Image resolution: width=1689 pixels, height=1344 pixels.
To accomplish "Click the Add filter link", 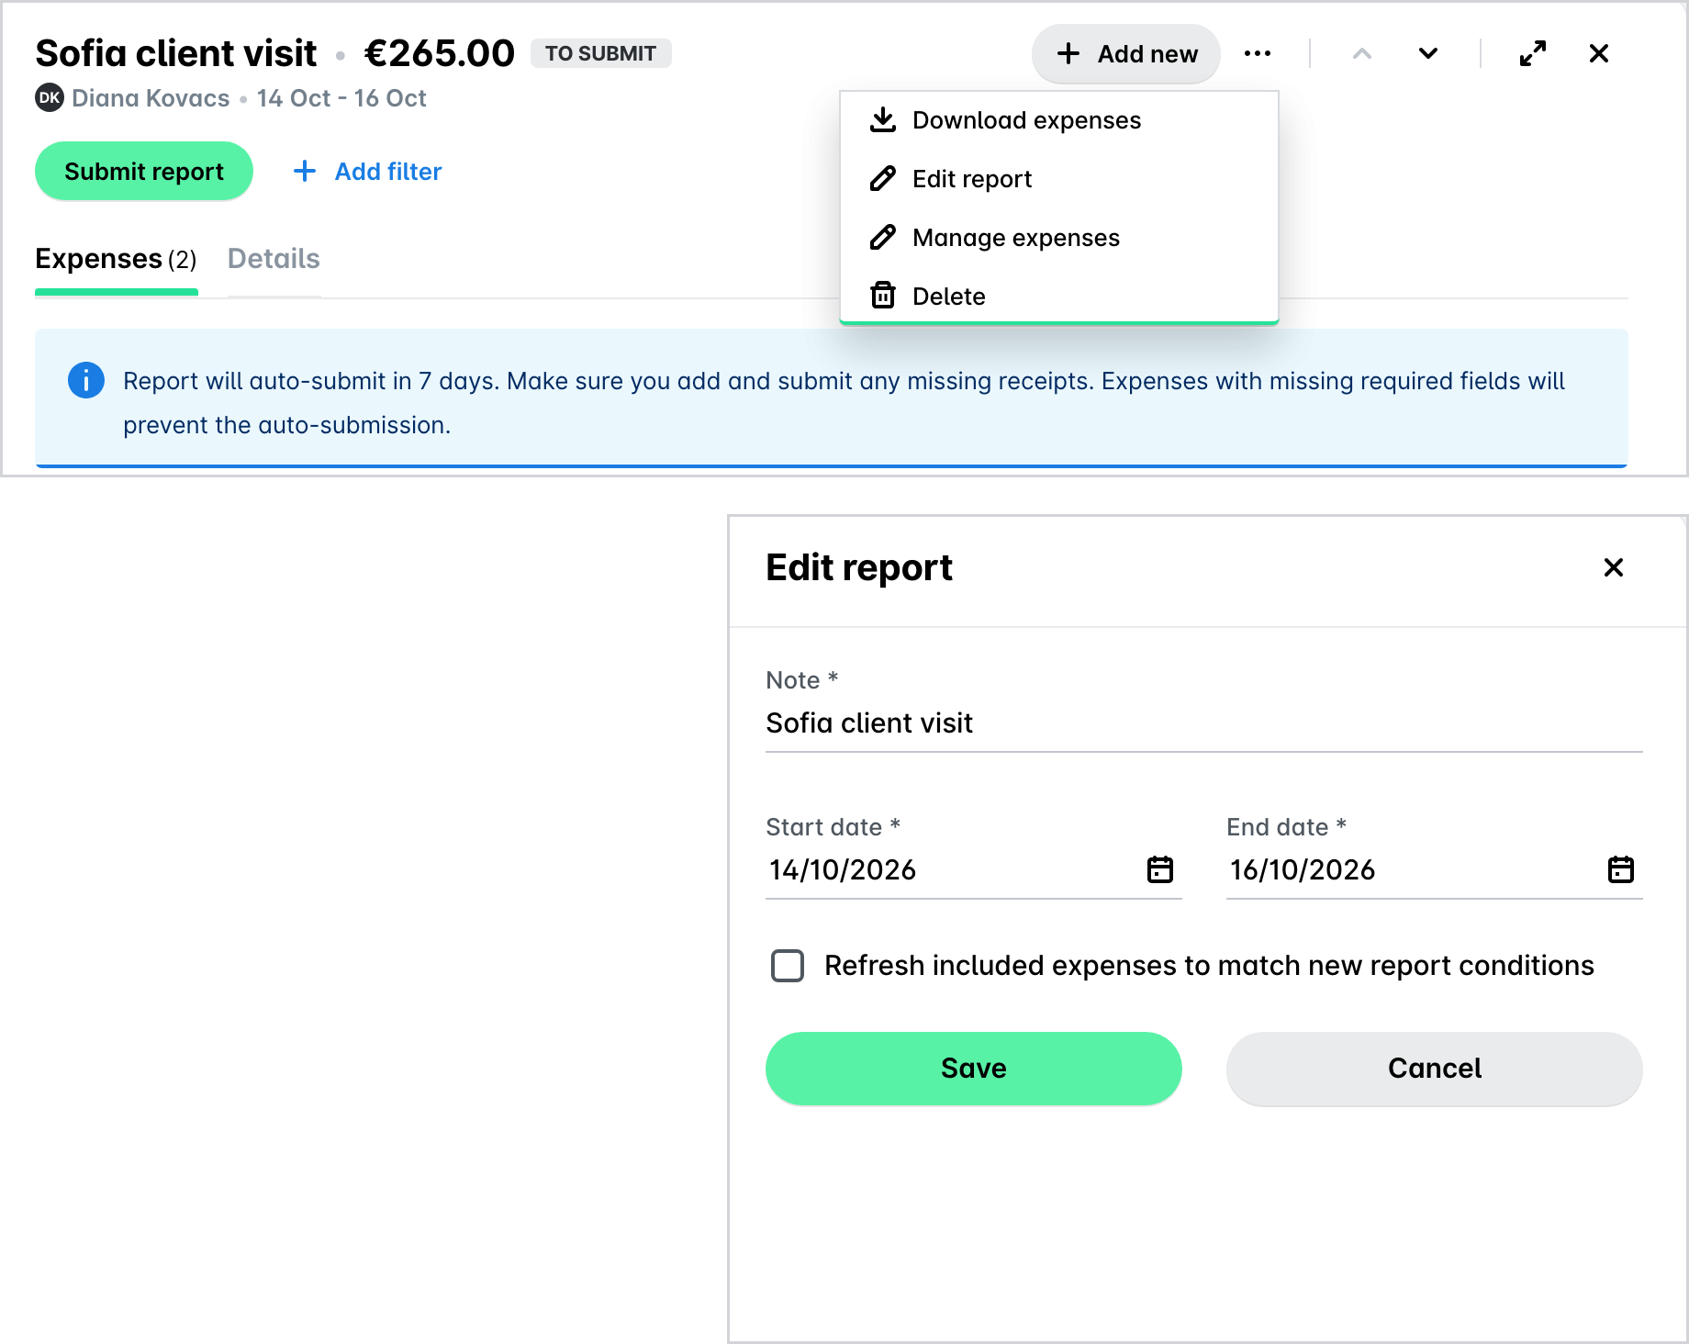I will point(367,172).
